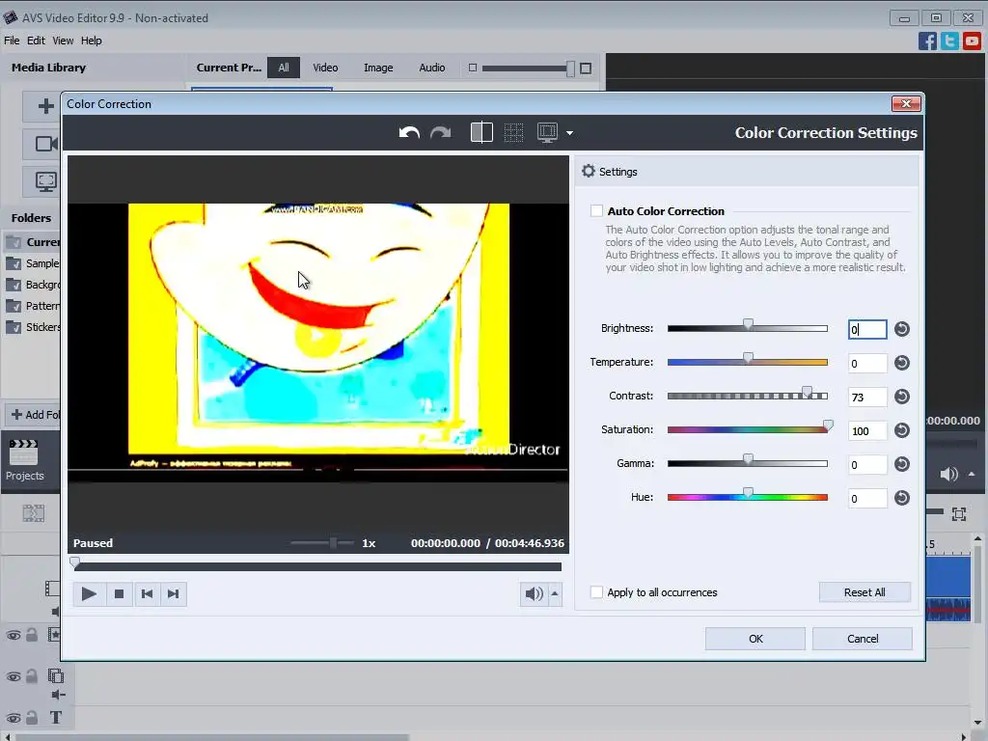Reset the Contrast value
Image resolution: width=988 pixels, height=741 pixels.
click(902, 397)
